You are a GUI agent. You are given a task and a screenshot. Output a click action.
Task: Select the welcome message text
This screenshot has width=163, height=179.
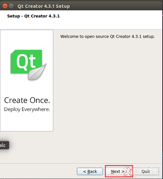107,37
